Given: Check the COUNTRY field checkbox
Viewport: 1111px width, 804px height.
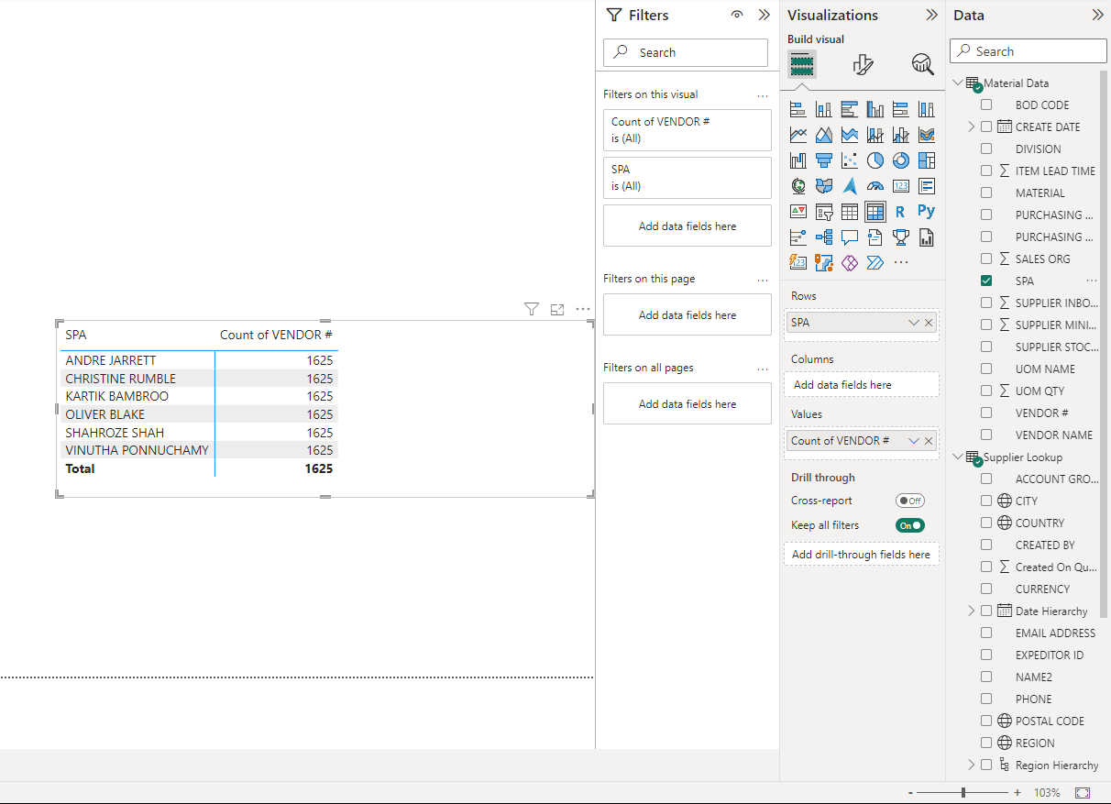Looking at the screenshot, I should coord(986,523).
